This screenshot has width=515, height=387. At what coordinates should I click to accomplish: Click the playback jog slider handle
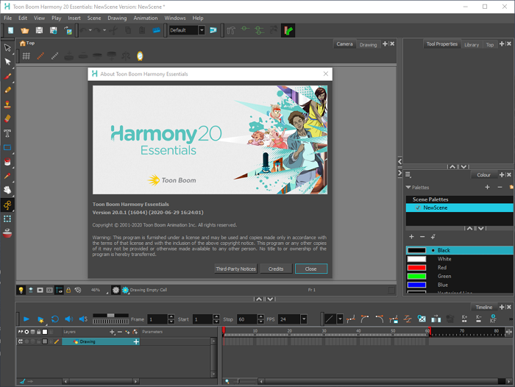[x=111, y=316]
